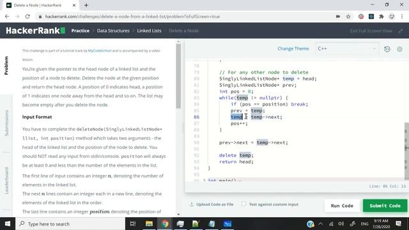The width and height of the screenshot is (409, 230).
Task: Bookmark this page with the star icon
Action: (348, 17)
